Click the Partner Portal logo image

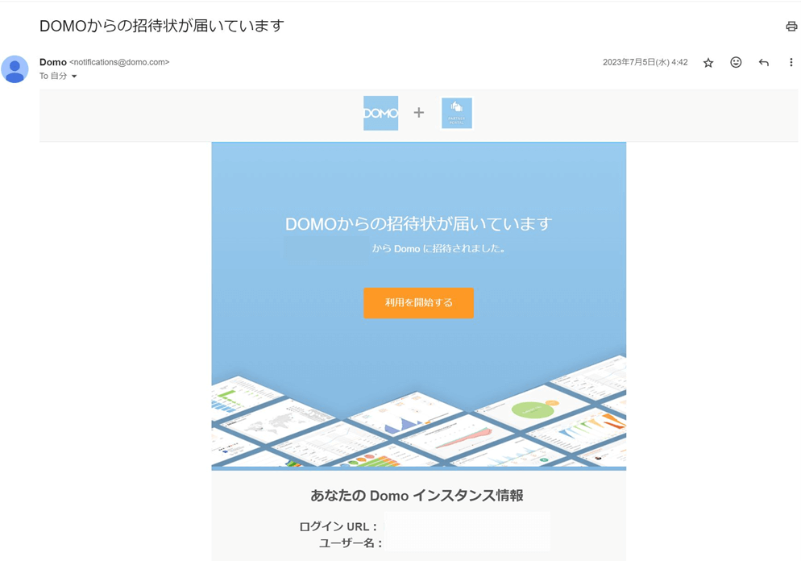click(x=457, y=113)
